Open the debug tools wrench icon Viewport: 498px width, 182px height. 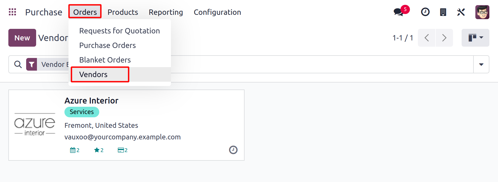click(x=461, y=12)
